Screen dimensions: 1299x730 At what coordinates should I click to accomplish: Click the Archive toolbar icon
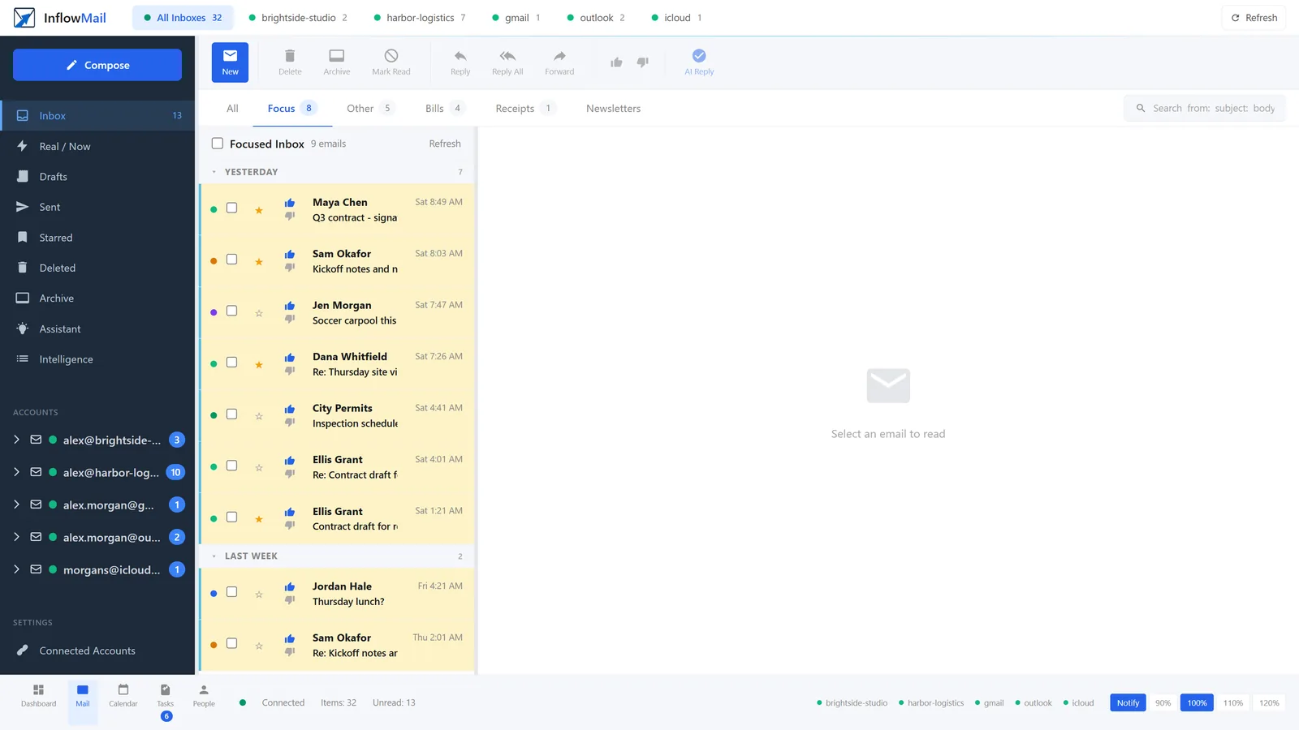[336, 56]
